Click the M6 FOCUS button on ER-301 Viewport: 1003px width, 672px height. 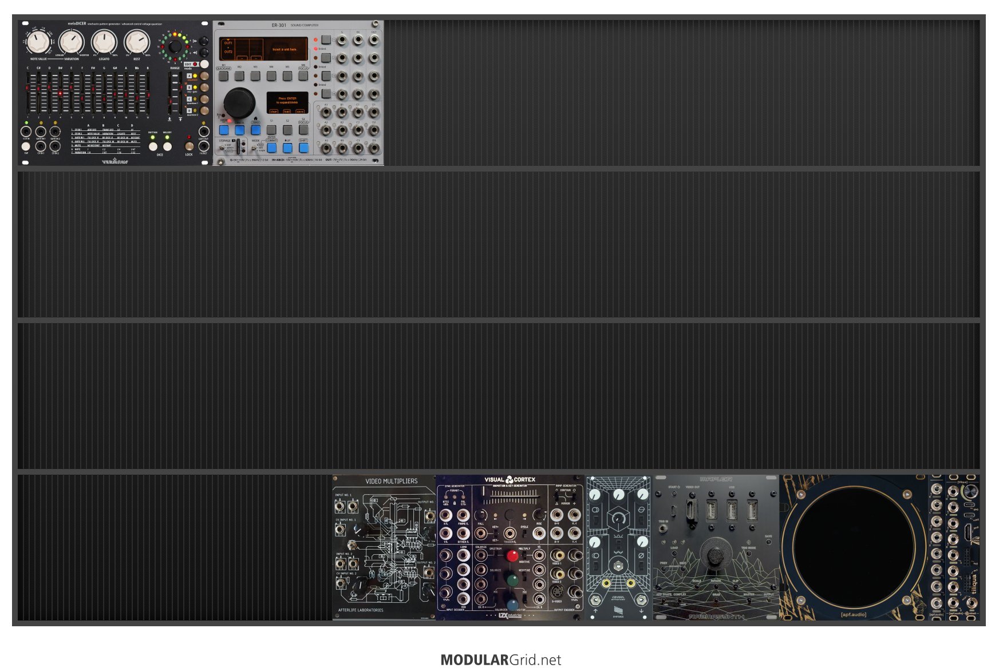click(x=303, y=75)
